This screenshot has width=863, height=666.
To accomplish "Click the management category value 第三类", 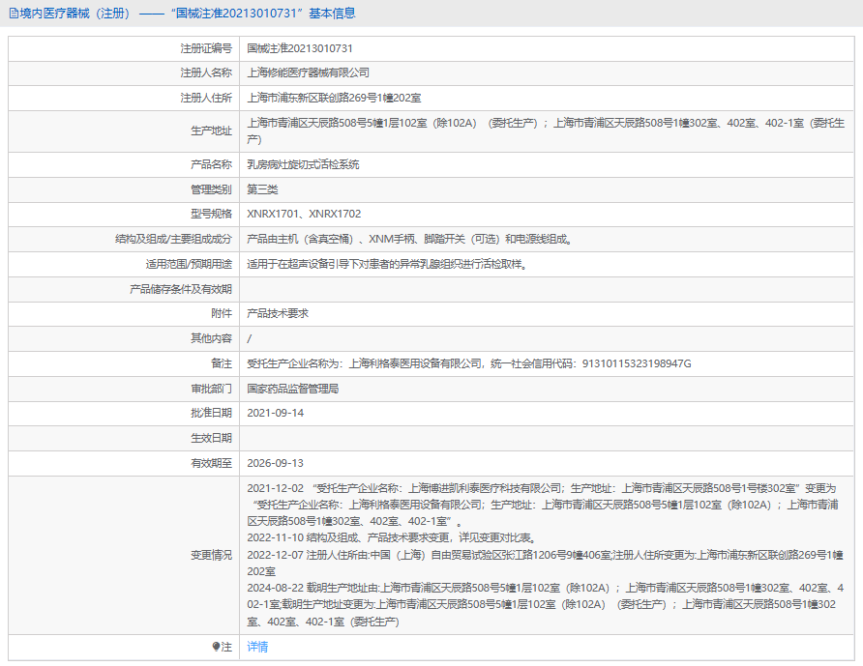I will (262, 189).
